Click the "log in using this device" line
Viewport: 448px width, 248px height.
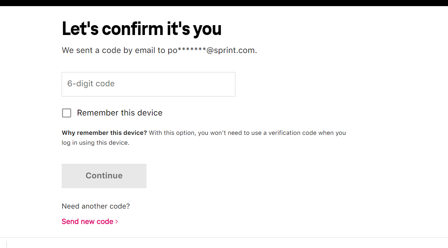click(x=95, y=143)
